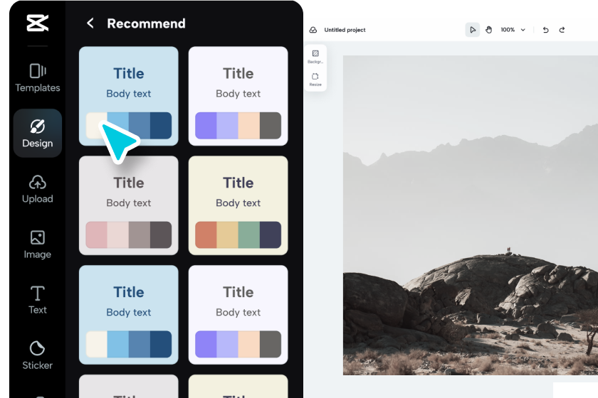Open the Image panel
Screen dimensions: 598x398
pos(37,244)
